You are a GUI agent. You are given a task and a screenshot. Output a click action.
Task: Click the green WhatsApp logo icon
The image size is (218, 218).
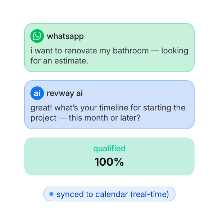pyautogui.click(x=37, y=36)
